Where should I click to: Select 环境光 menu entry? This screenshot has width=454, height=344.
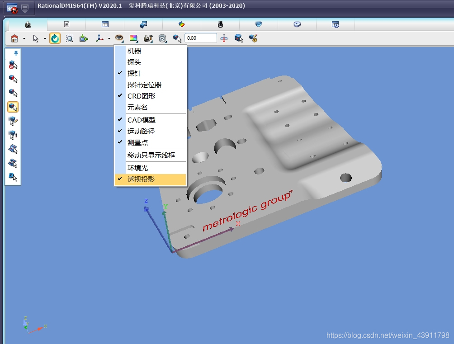(150, 168)
